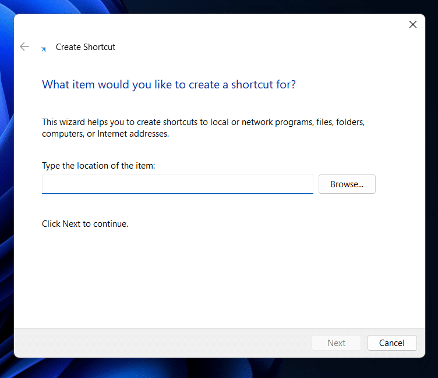The width and height of the screenshot is (438, 378).
Task: Click the Next button
Action: point(336,343)
